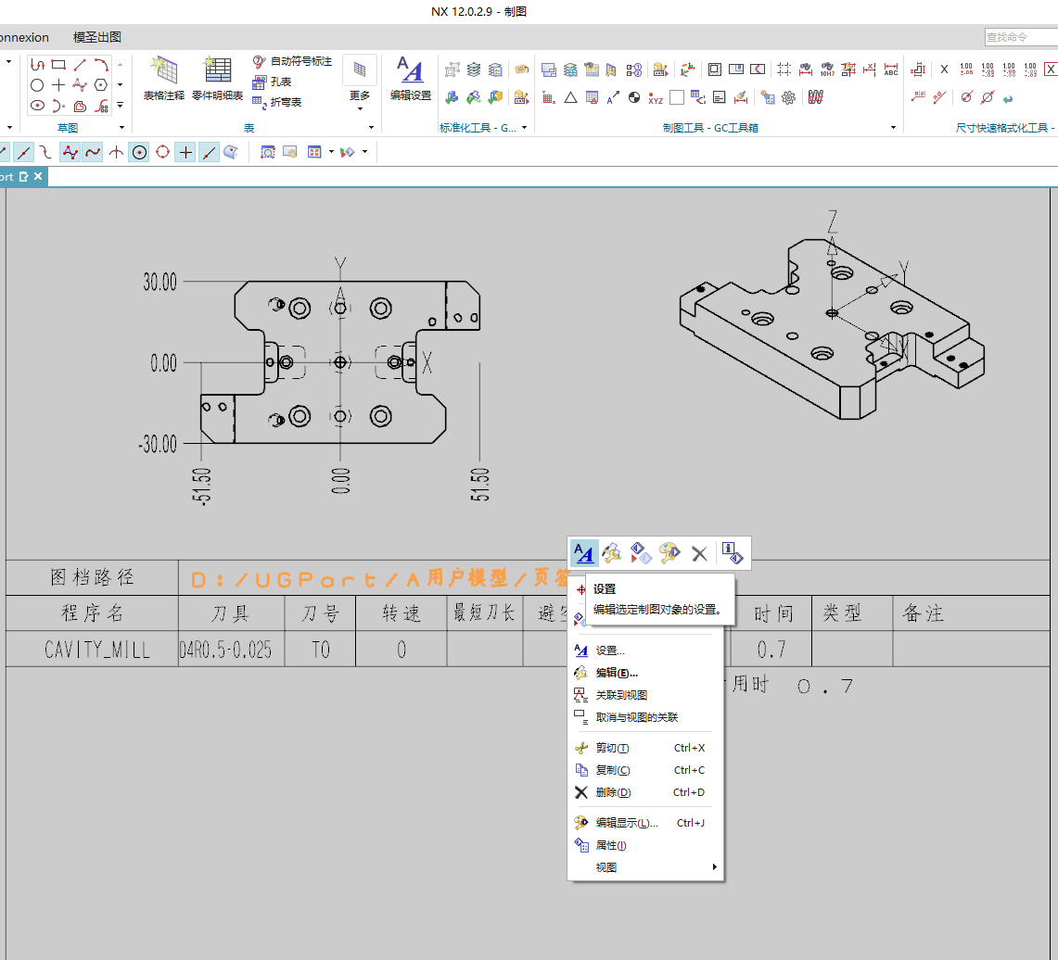Click the 查找命令 search field

[x=1021, y=37]
